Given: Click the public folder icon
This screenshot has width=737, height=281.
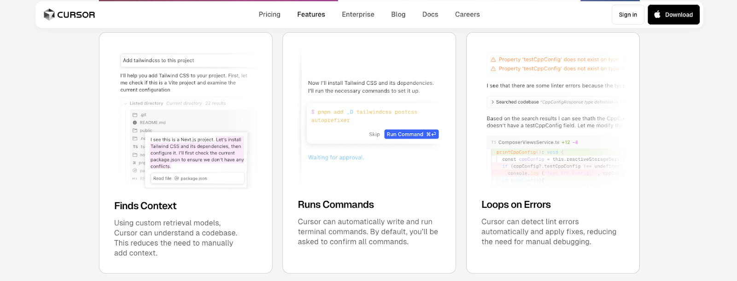Looking at the screenshot, I should [135, 130].
